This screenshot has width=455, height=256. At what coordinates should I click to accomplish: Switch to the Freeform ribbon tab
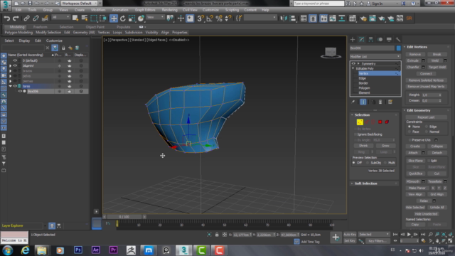(x=40, y=27)
